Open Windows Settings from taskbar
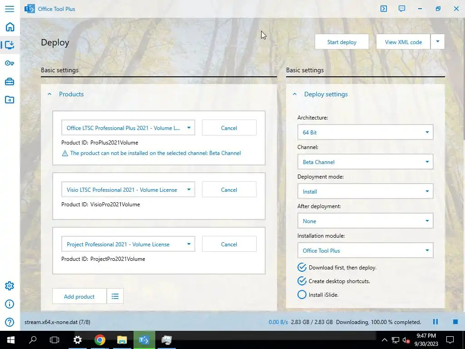 [x=77, y=340]
